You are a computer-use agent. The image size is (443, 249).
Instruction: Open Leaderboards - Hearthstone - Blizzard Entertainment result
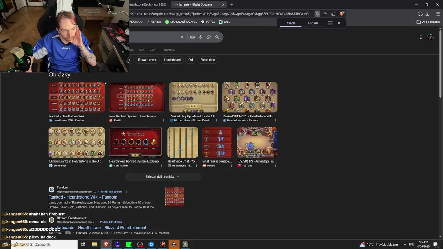(x=97, y=228)
